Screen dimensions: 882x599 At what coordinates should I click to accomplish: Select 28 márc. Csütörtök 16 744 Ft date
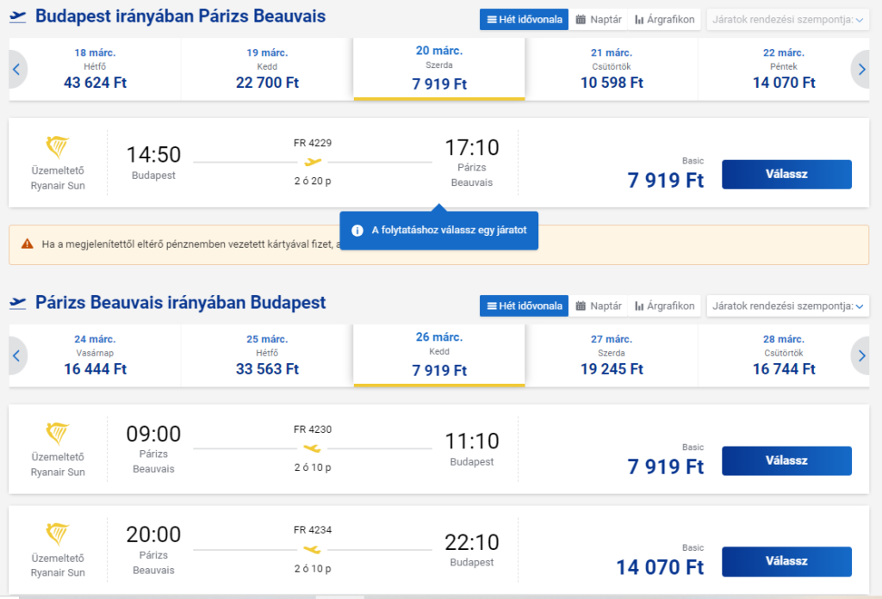click(784, 355)
